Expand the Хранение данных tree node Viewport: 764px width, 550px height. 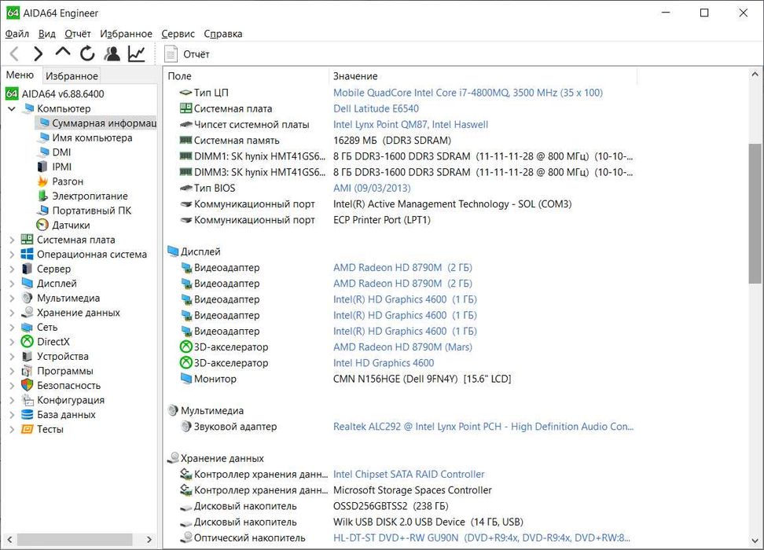(12, 313)
